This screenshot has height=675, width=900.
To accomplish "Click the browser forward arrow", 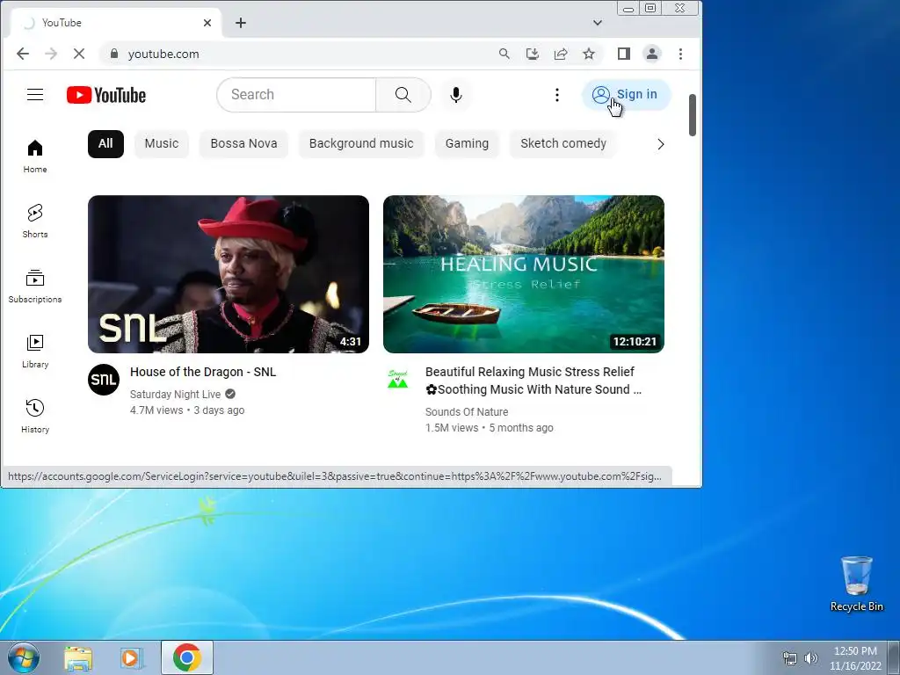I will [x=51, y=54].
